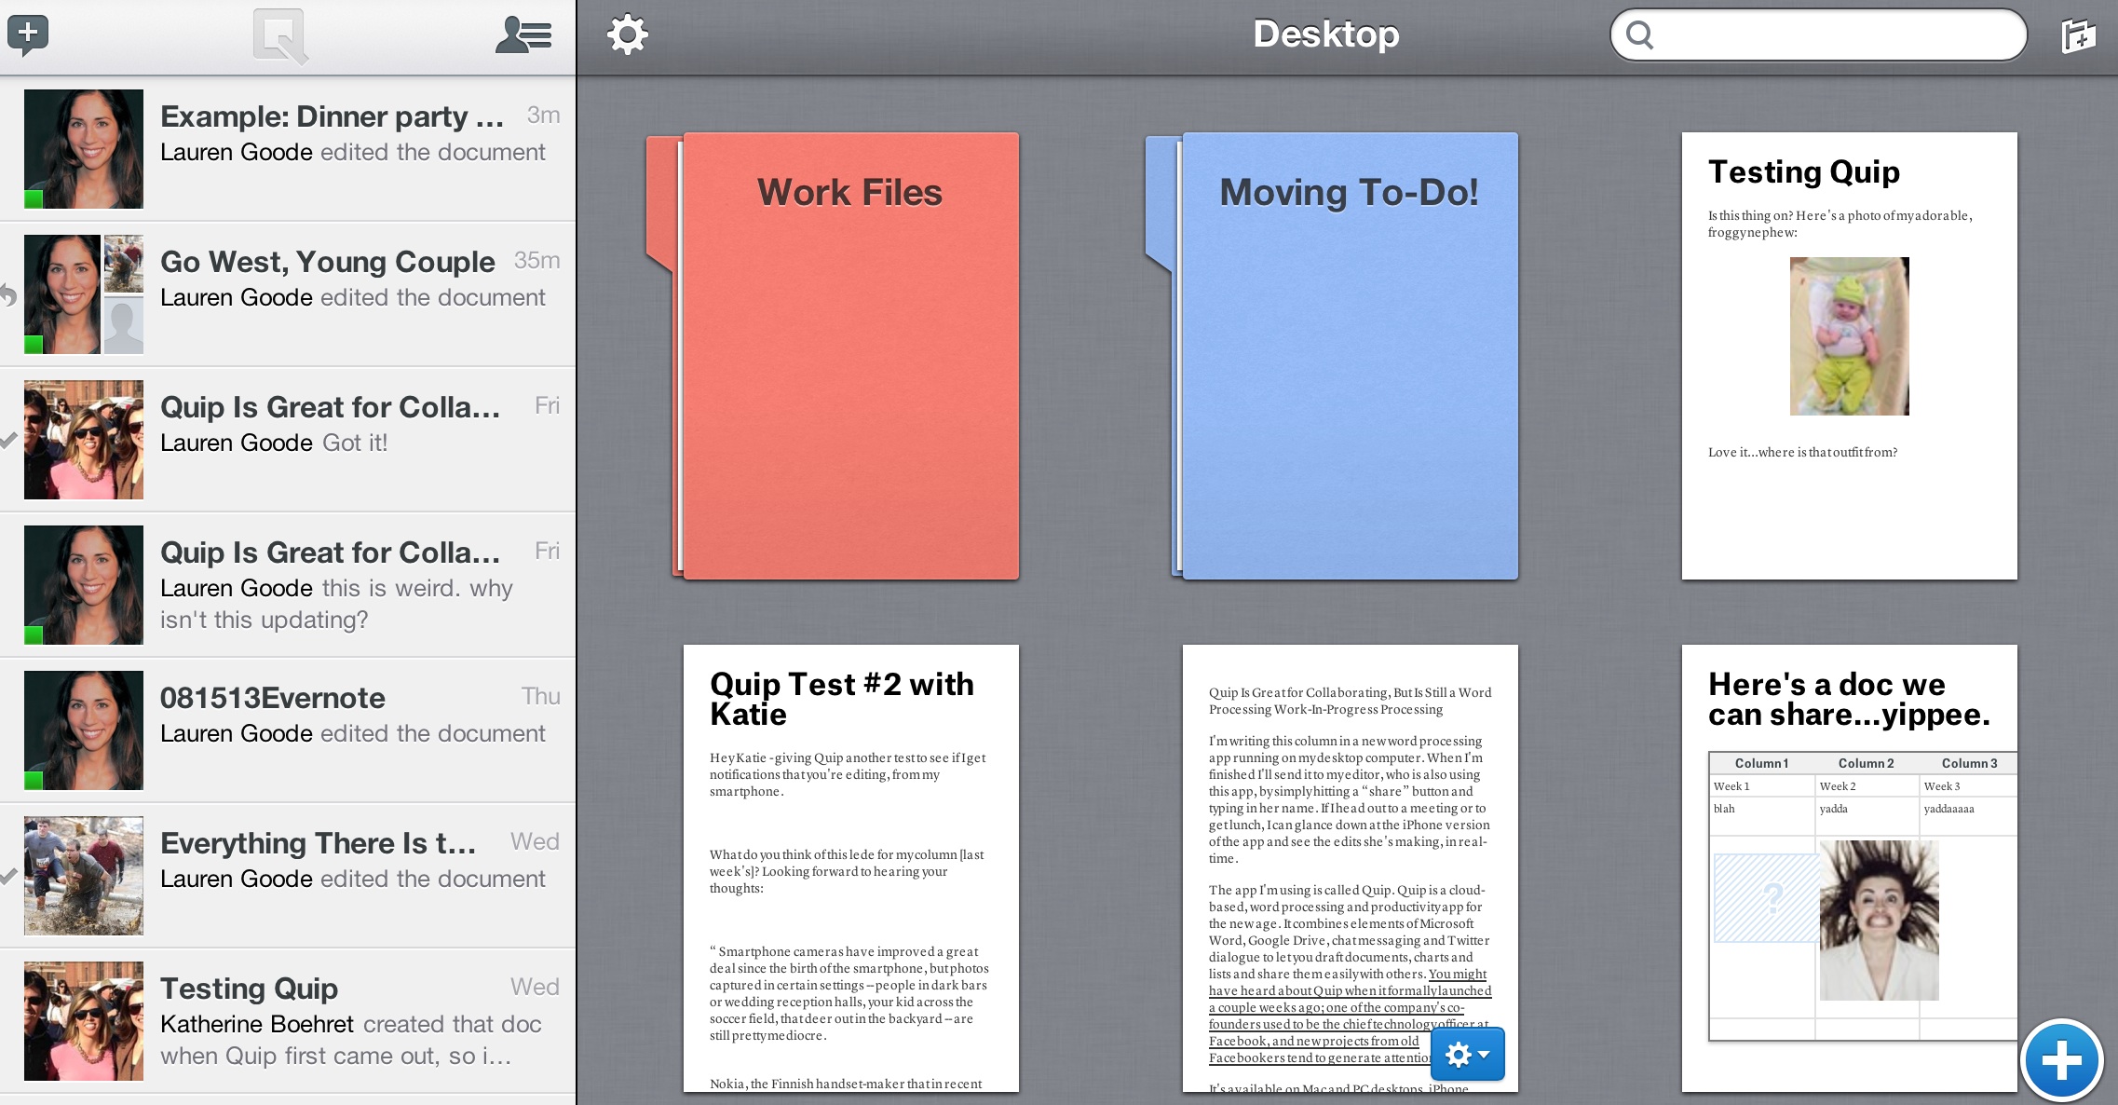Open the Work Files folder

click(848, 359)
